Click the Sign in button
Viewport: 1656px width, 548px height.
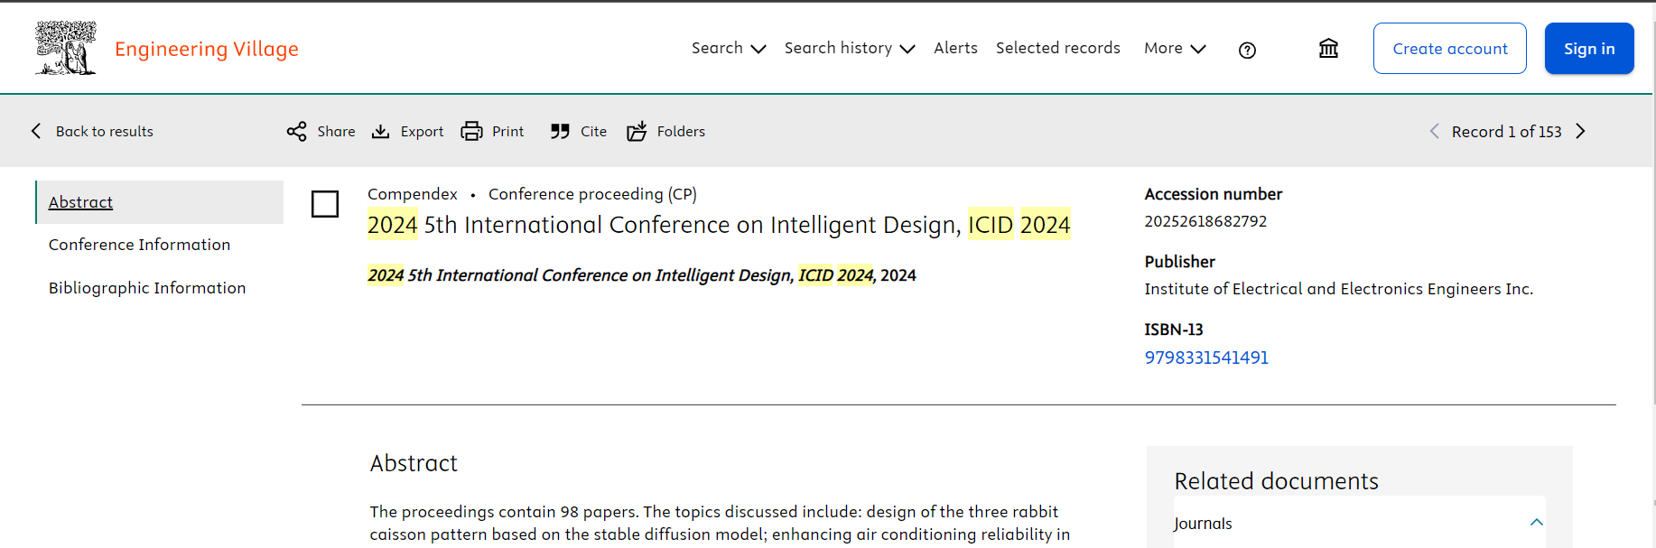click(1589, 49)
